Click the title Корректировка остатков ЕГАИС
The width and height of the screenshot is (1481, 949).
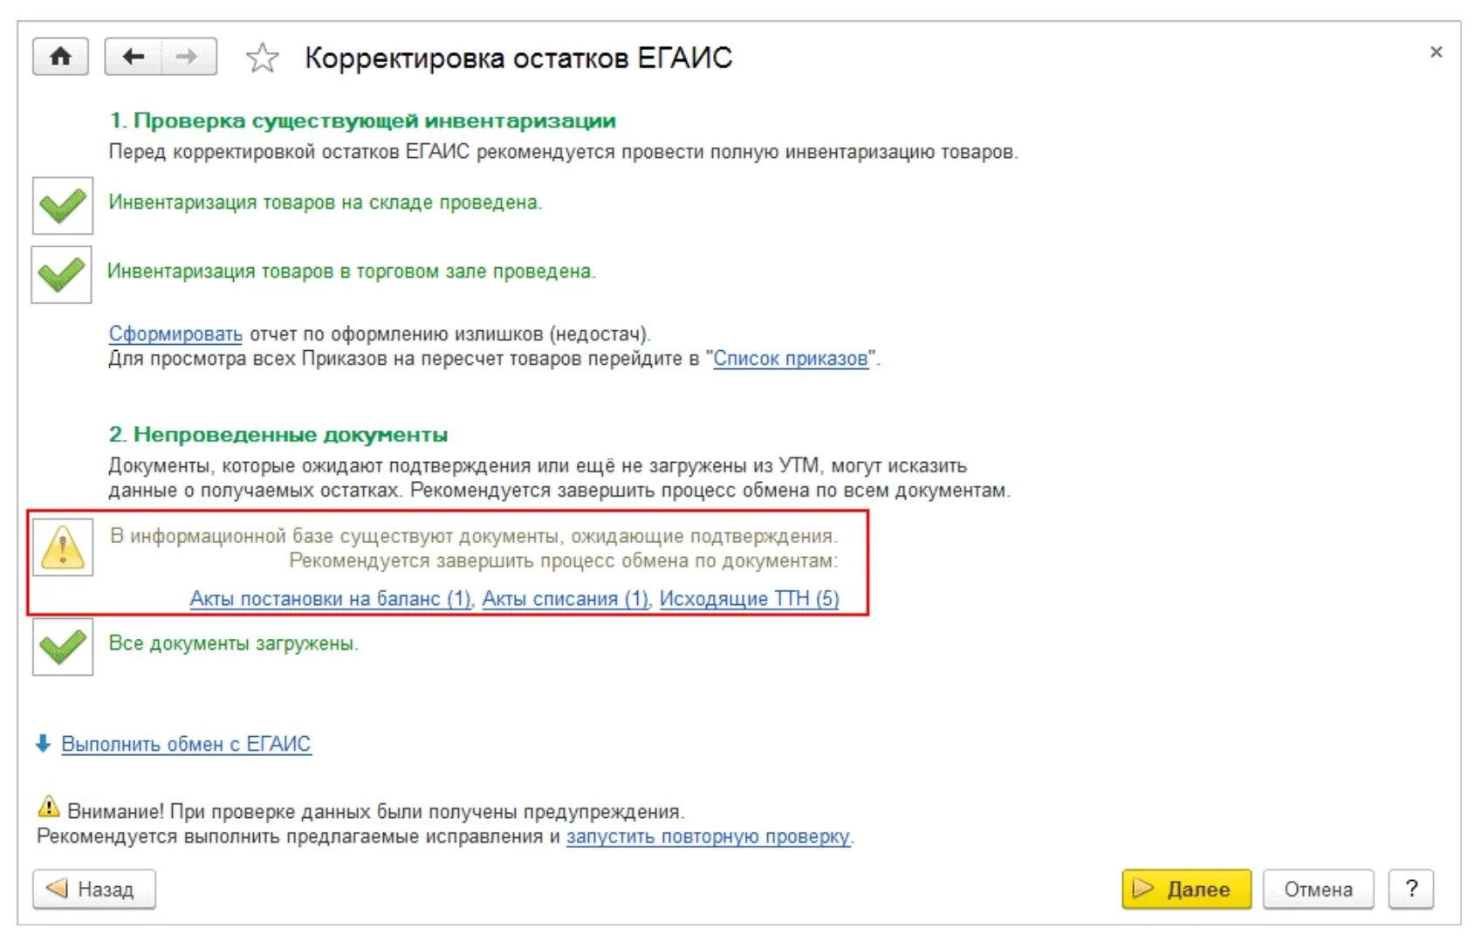pos(518,58)
